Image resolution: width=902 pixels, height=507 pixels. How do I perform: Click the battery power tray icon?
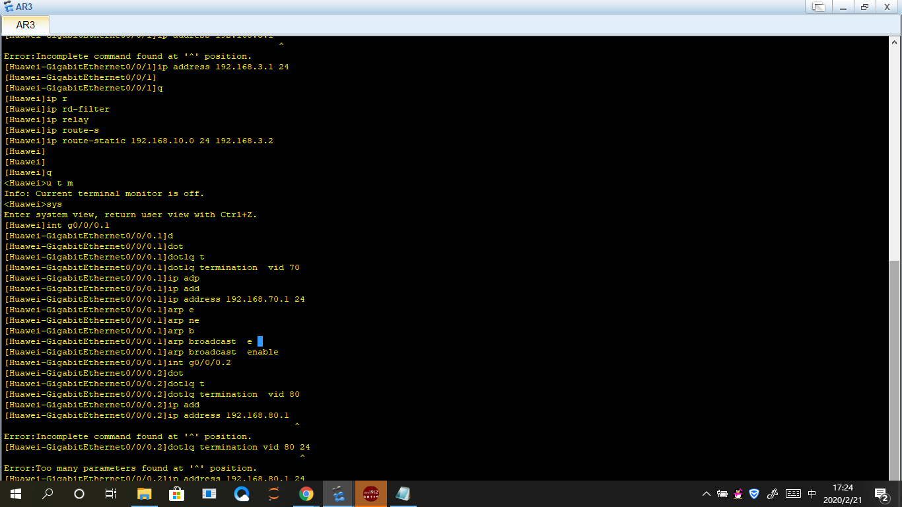pyautogui.click(x=722, y=494)
